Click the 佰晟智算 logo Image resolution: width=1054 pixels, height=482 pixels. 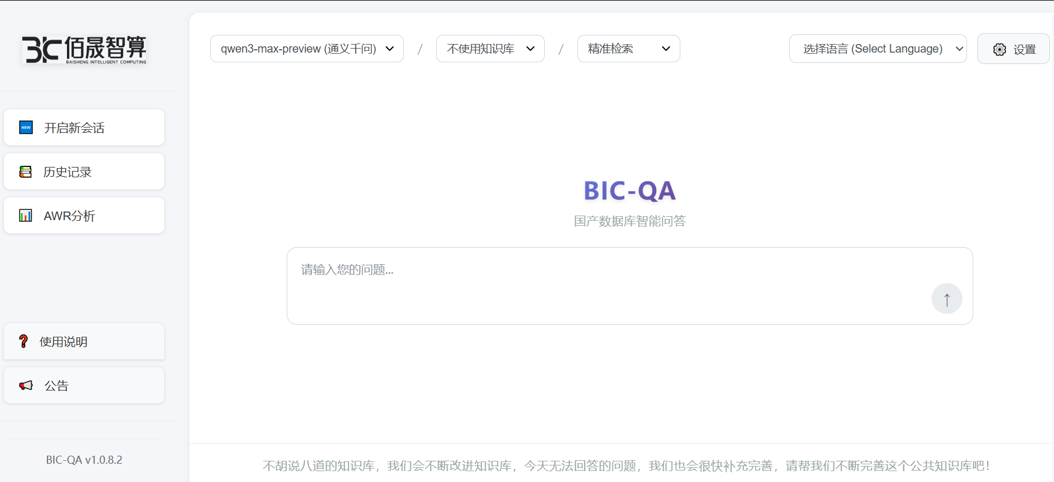pos(84,49)
